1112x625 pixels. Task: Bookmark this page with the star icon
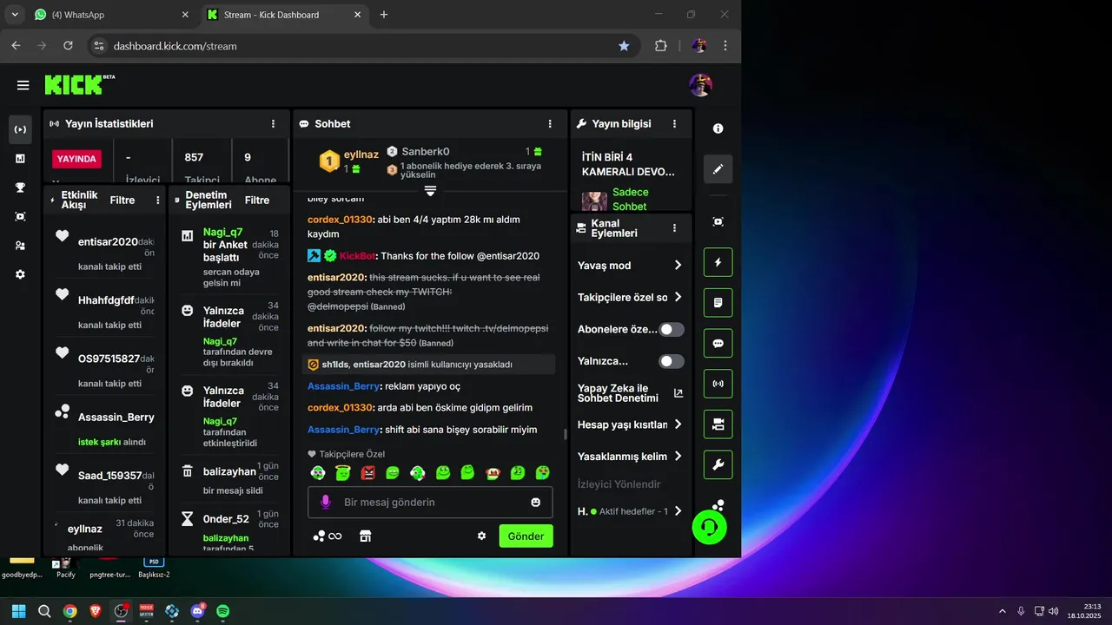pos(624,46)
